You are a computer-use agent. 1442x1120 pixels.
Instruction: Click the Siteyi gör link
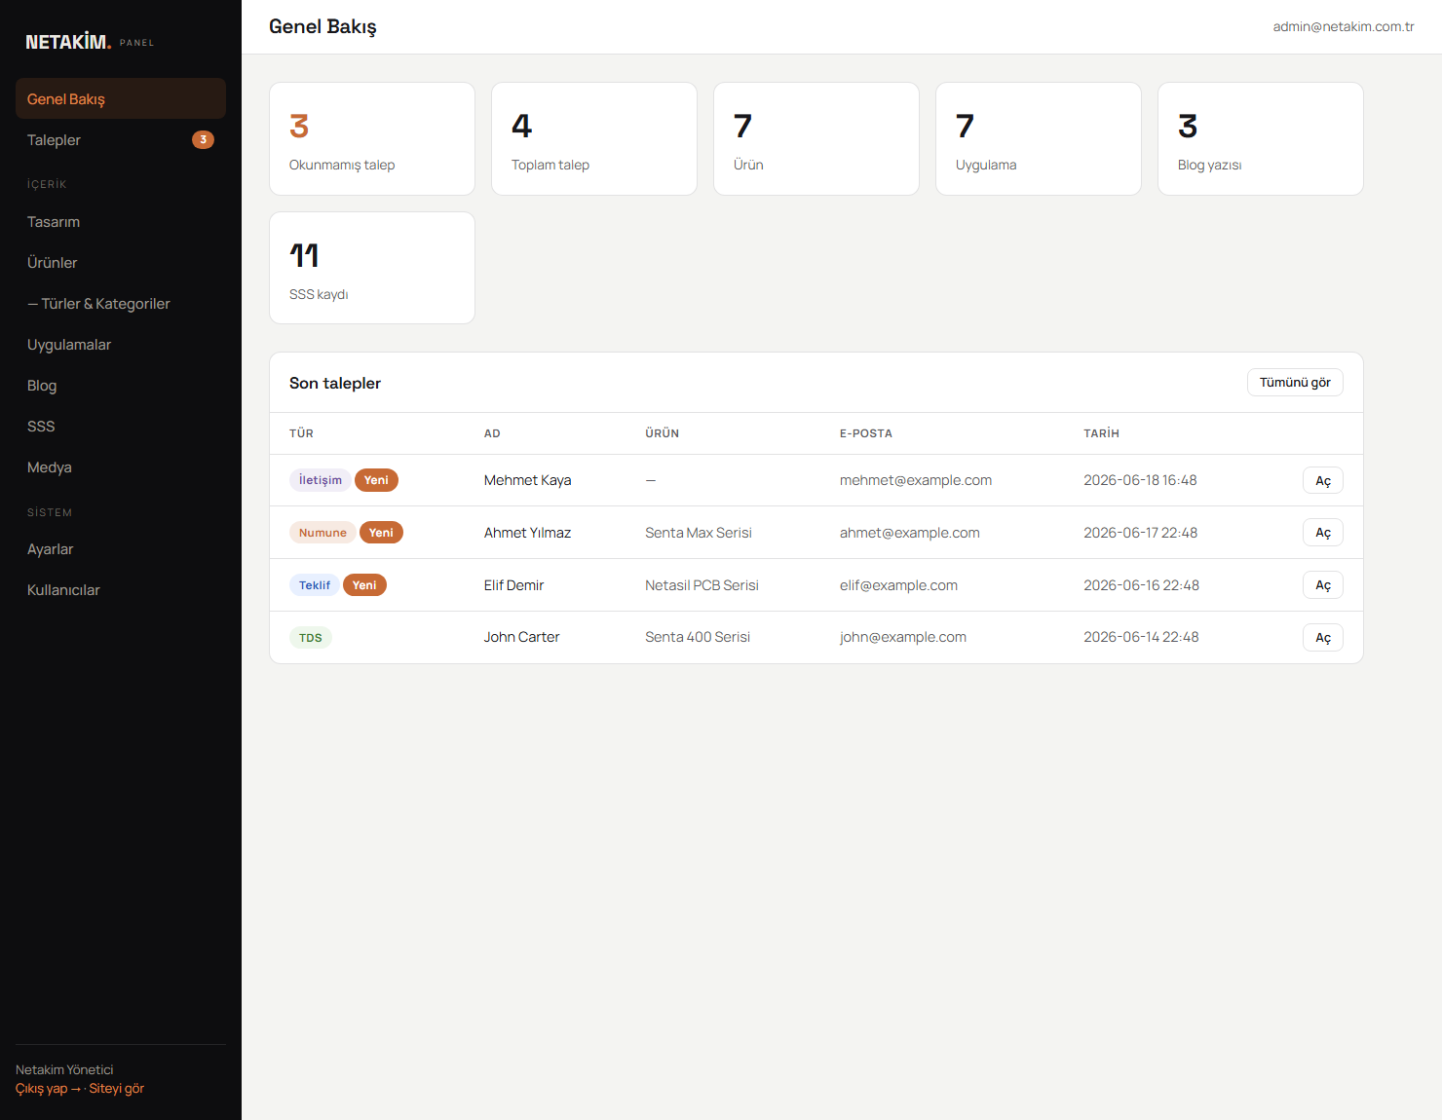116,1089
